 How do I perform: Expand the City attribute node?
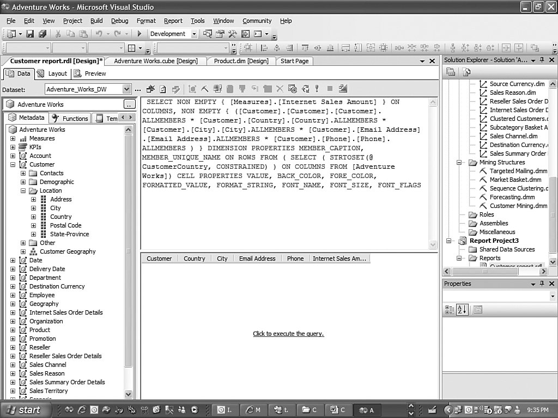click(33, 208)
